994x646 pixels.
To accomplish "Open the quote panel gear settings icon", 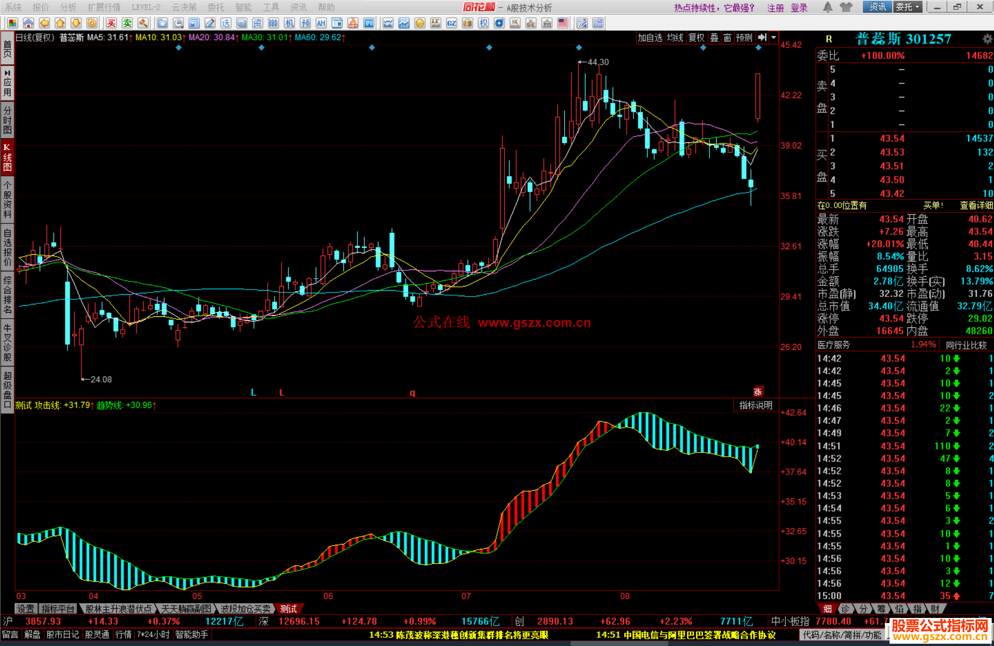I will pyautogui.click(x=987, y=39).
